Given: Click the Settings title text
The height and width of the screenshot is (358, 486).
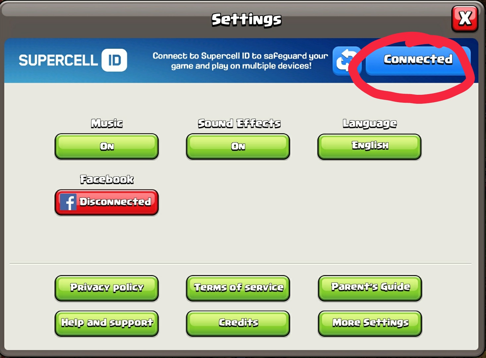Looking at the screenshot, I should (246, 20).
